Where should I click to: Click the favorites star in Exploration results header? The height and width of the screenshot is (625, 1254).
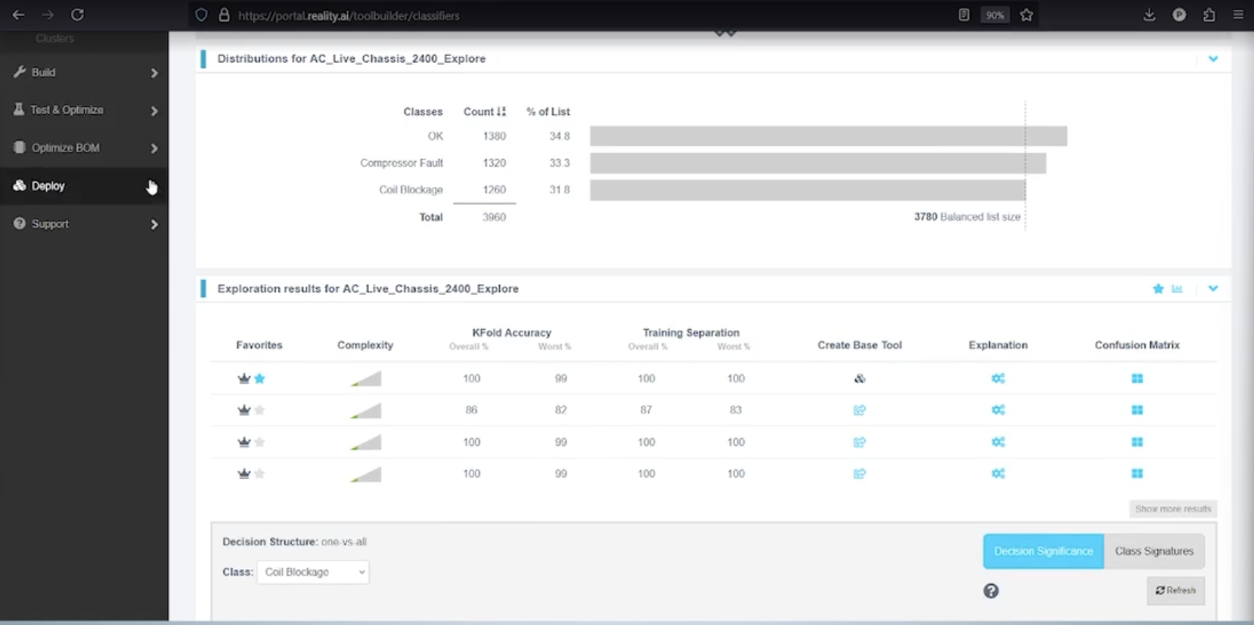pyautogui.click(x=1158, y=289)
